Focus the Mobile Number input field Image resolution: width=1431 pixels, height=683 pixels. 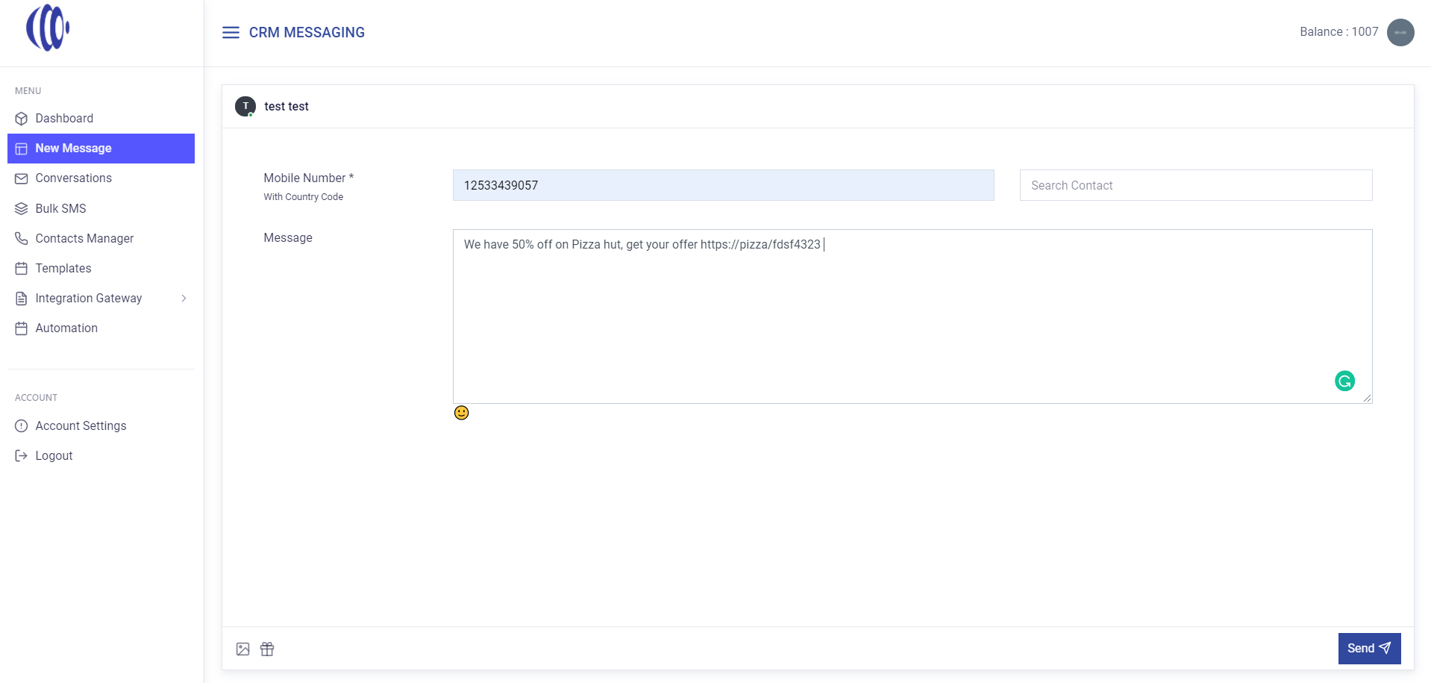tap(723, 185)
